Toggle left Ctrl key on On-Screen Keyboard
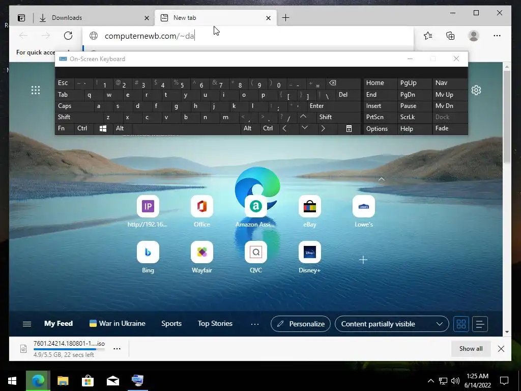This screenshot has width=521, height=391. coord(84,129)
